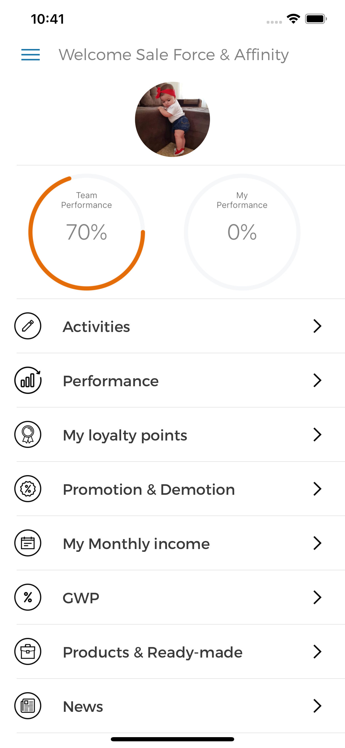Expand Activities using its chevron
The height and width of the screenshot is (748, 345).
[317, 326]
